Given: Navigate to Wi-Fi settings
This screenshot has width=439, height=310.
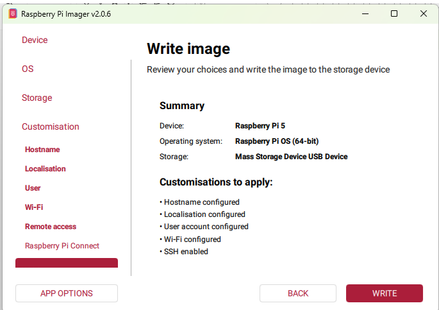Looking at the screenshot, I should coord(34,207).
